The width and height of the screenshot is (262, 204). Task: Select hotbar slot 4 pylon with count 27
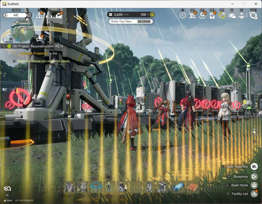point(109,187)
